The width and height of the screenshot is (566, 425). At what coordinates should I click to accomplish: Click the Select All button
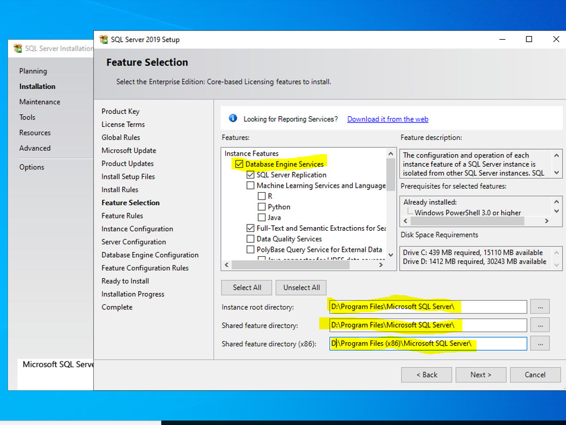(x=246, y=287)
